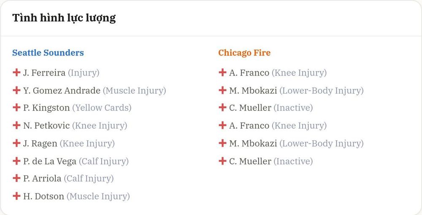This screenshot has width=422, height=215.
Task: Select player H. Dotson in Seattle list
Action: (x=43, y=196)
